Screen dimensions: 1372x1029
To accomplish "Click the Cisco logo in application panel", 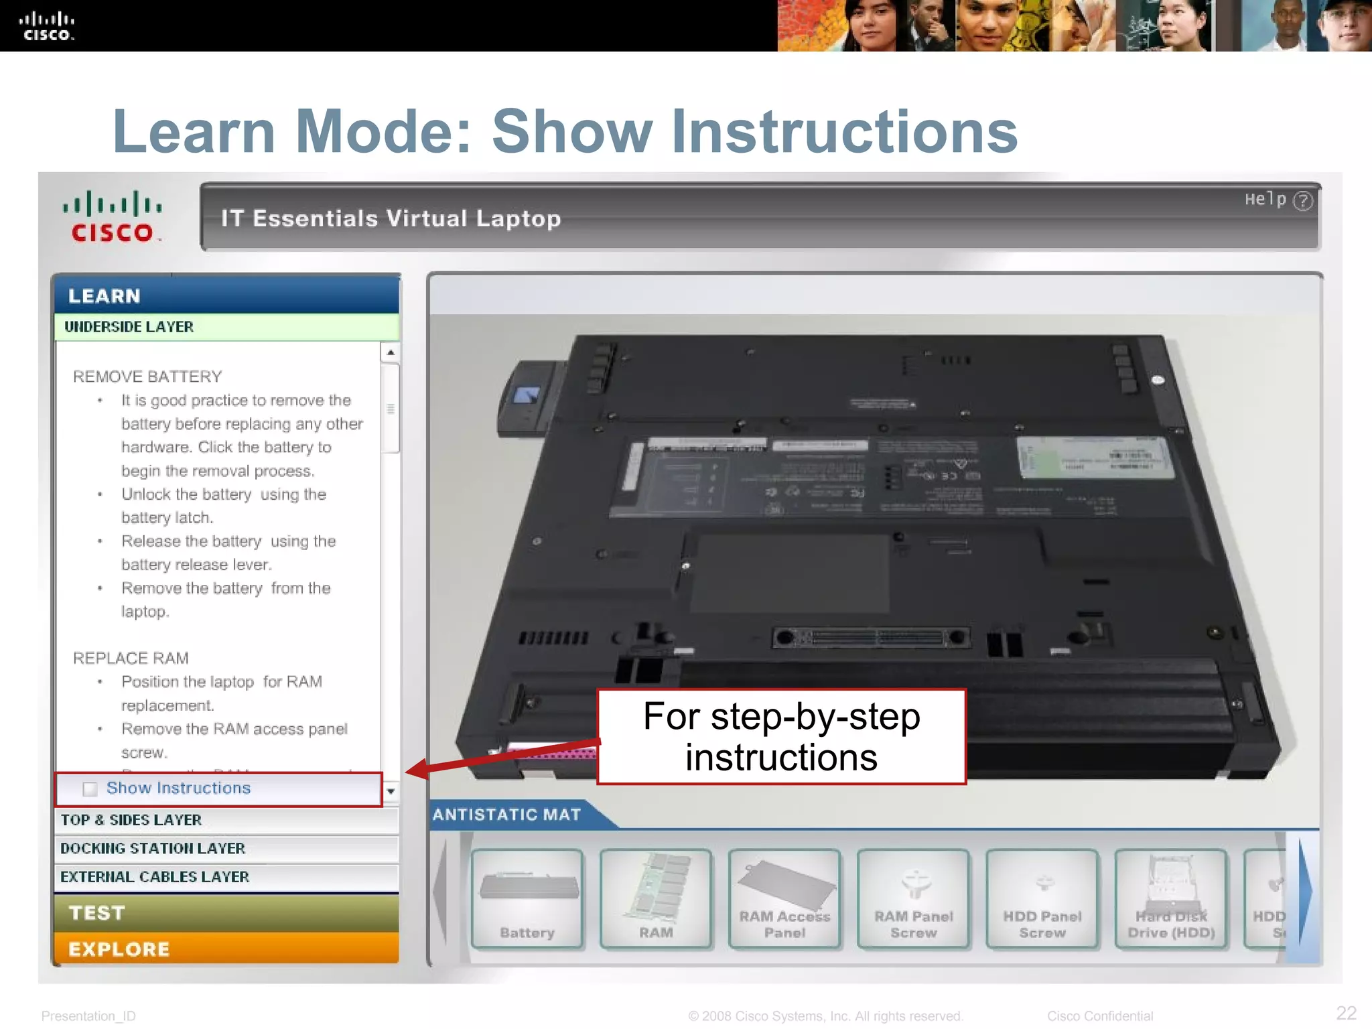I will pyautogui.click(x=113, y=216).
